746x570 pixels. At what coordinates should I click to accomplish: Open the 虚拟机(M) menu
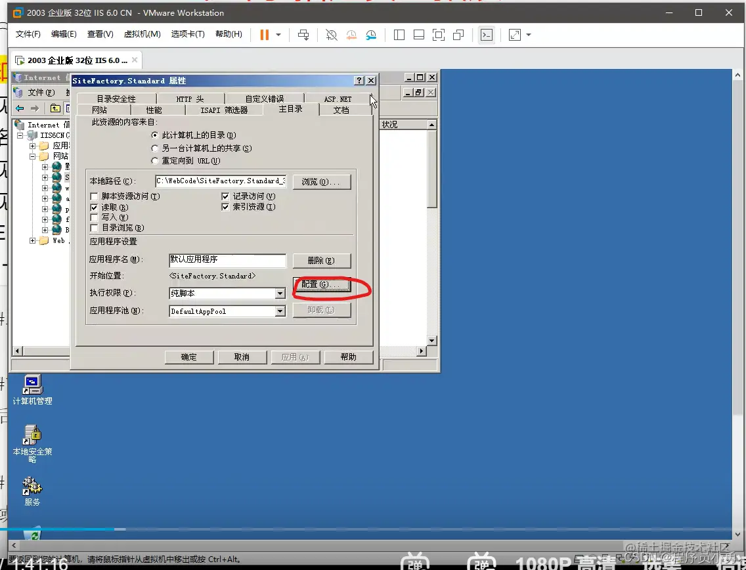(143, 34)
